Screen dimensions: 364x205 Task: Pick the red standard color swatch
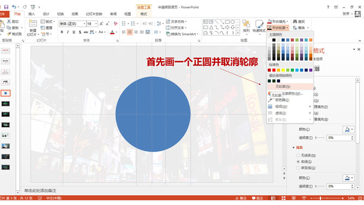pos(274,70)
